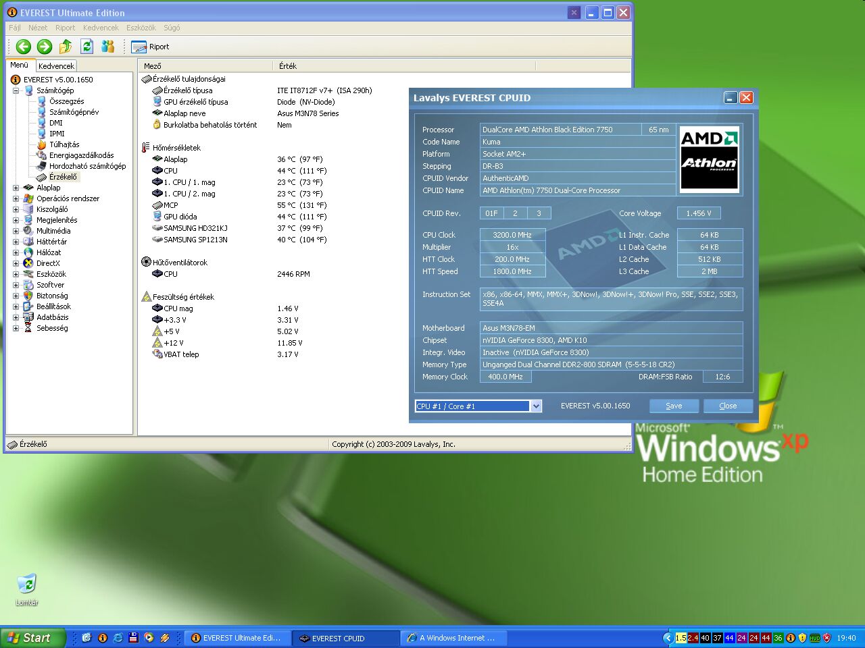Click the Szoftver icon in tree

[x=28, y=285]
